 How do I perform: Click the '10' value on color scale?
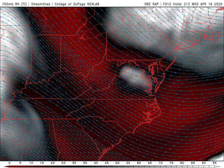(31, 163)
